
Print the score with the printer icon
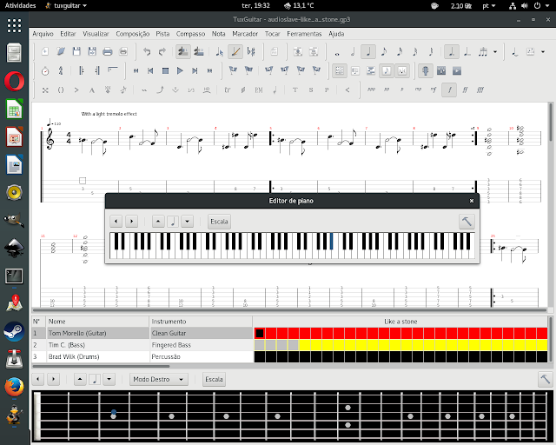[x=108, y=52]
